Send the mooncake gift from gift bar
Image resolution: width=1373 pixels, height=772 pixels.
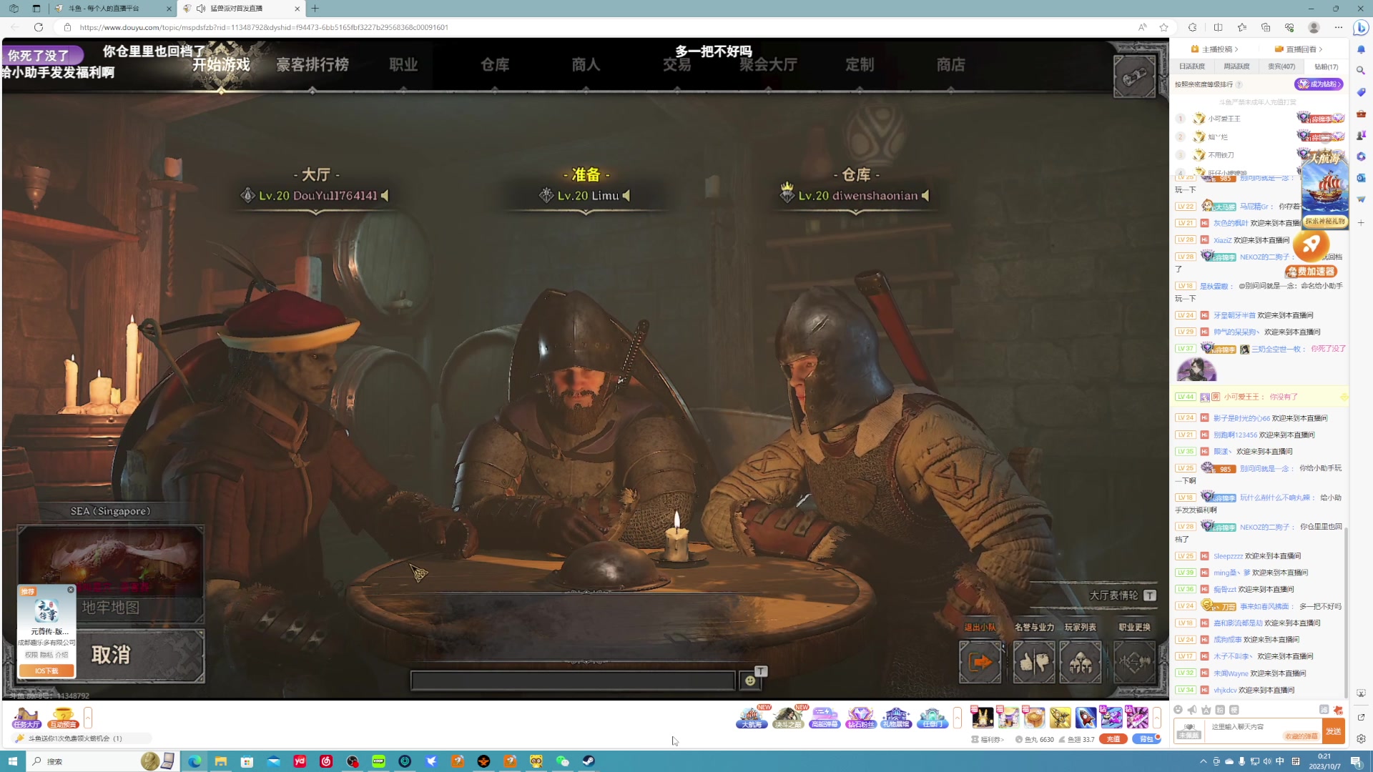[1034, 717]
